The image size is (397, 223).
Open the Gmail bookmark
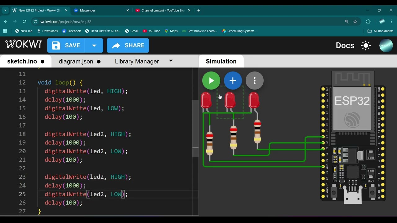coord(132,31)
